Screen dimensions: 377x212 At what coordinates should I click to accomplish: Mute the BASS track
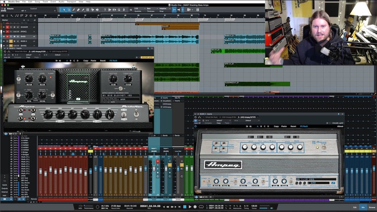pos(7,37)
